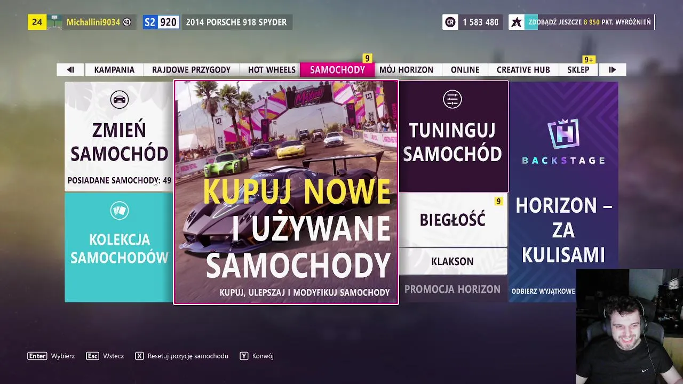Open the Hot Wheels tab

(272, 70)
